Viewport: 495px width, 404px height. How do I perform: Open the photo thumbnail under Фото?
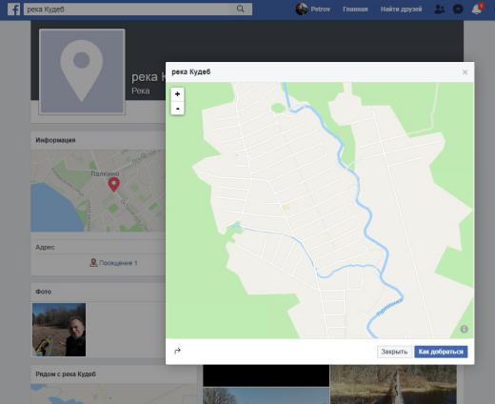[x=59, y=330]
